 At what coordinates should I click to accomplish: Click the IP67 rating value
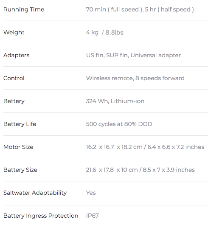(92, 216)
